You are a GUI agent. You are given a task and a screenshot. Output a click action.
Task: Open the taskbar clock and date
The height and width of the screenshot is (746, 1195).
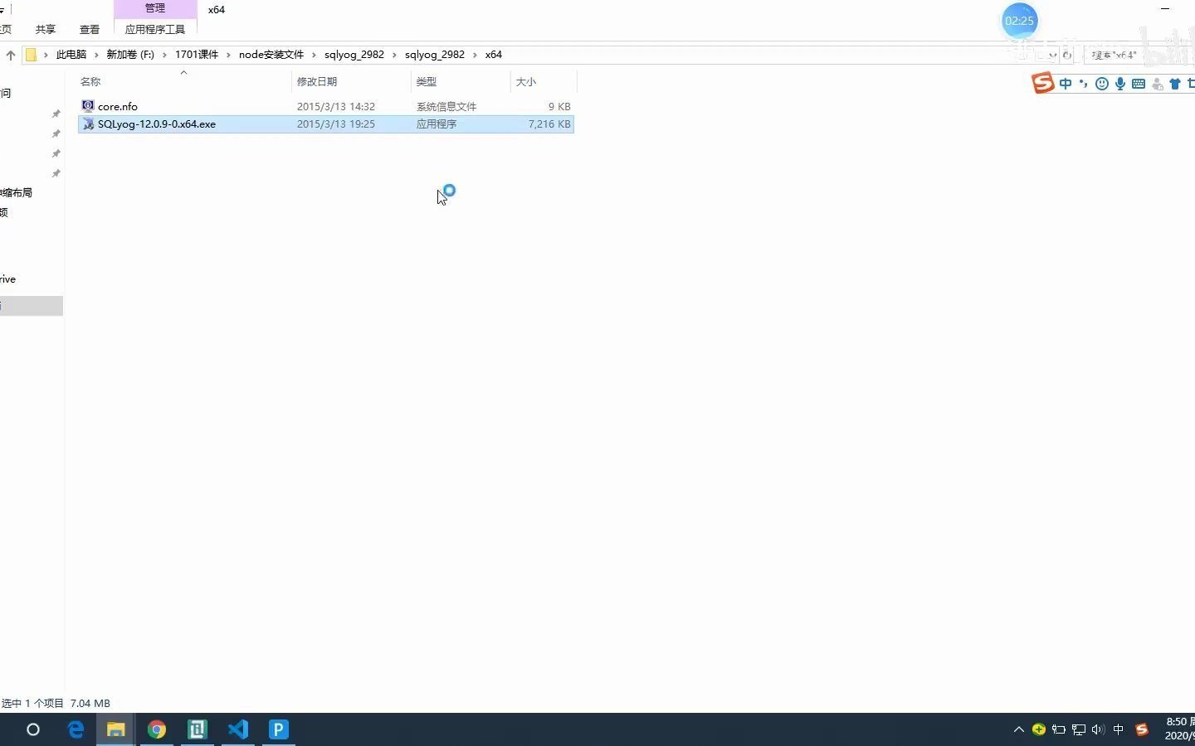tap(1179, 729)
